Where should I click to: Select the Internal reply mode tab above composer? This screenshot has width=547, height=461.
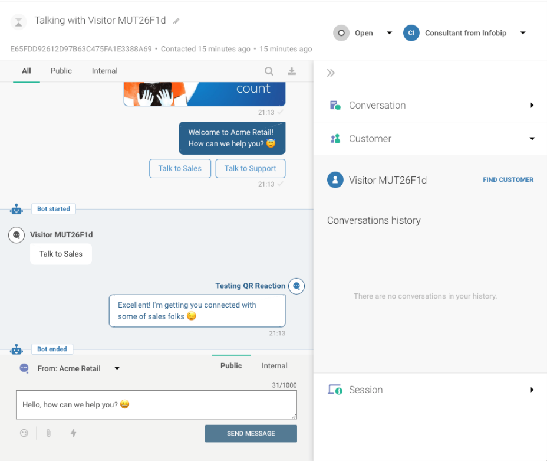pyautogui.click(x=274, y=366)
